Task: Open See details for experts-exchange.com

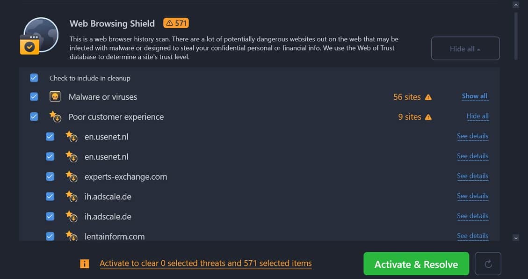Action: point(472,176)
